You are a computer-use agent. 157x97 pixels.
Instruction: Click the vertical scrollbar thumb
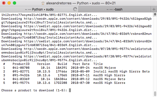[155, 94]
